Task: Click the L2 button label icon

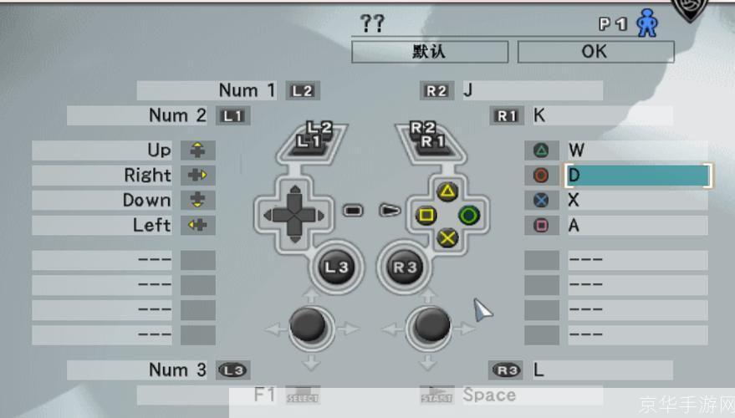Action: [x=303, y=90]
